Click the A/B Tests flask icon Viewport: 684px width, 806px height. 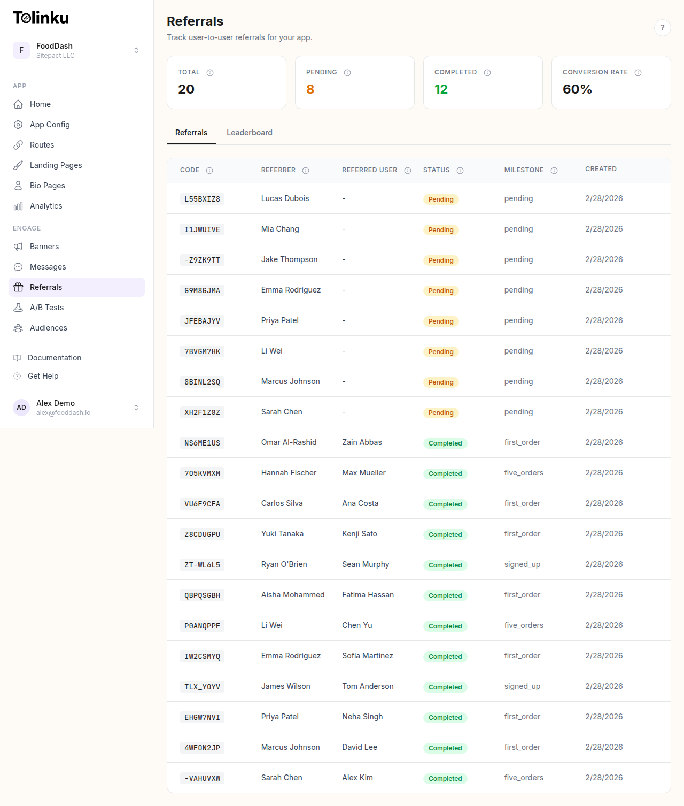tap(18, 308)
